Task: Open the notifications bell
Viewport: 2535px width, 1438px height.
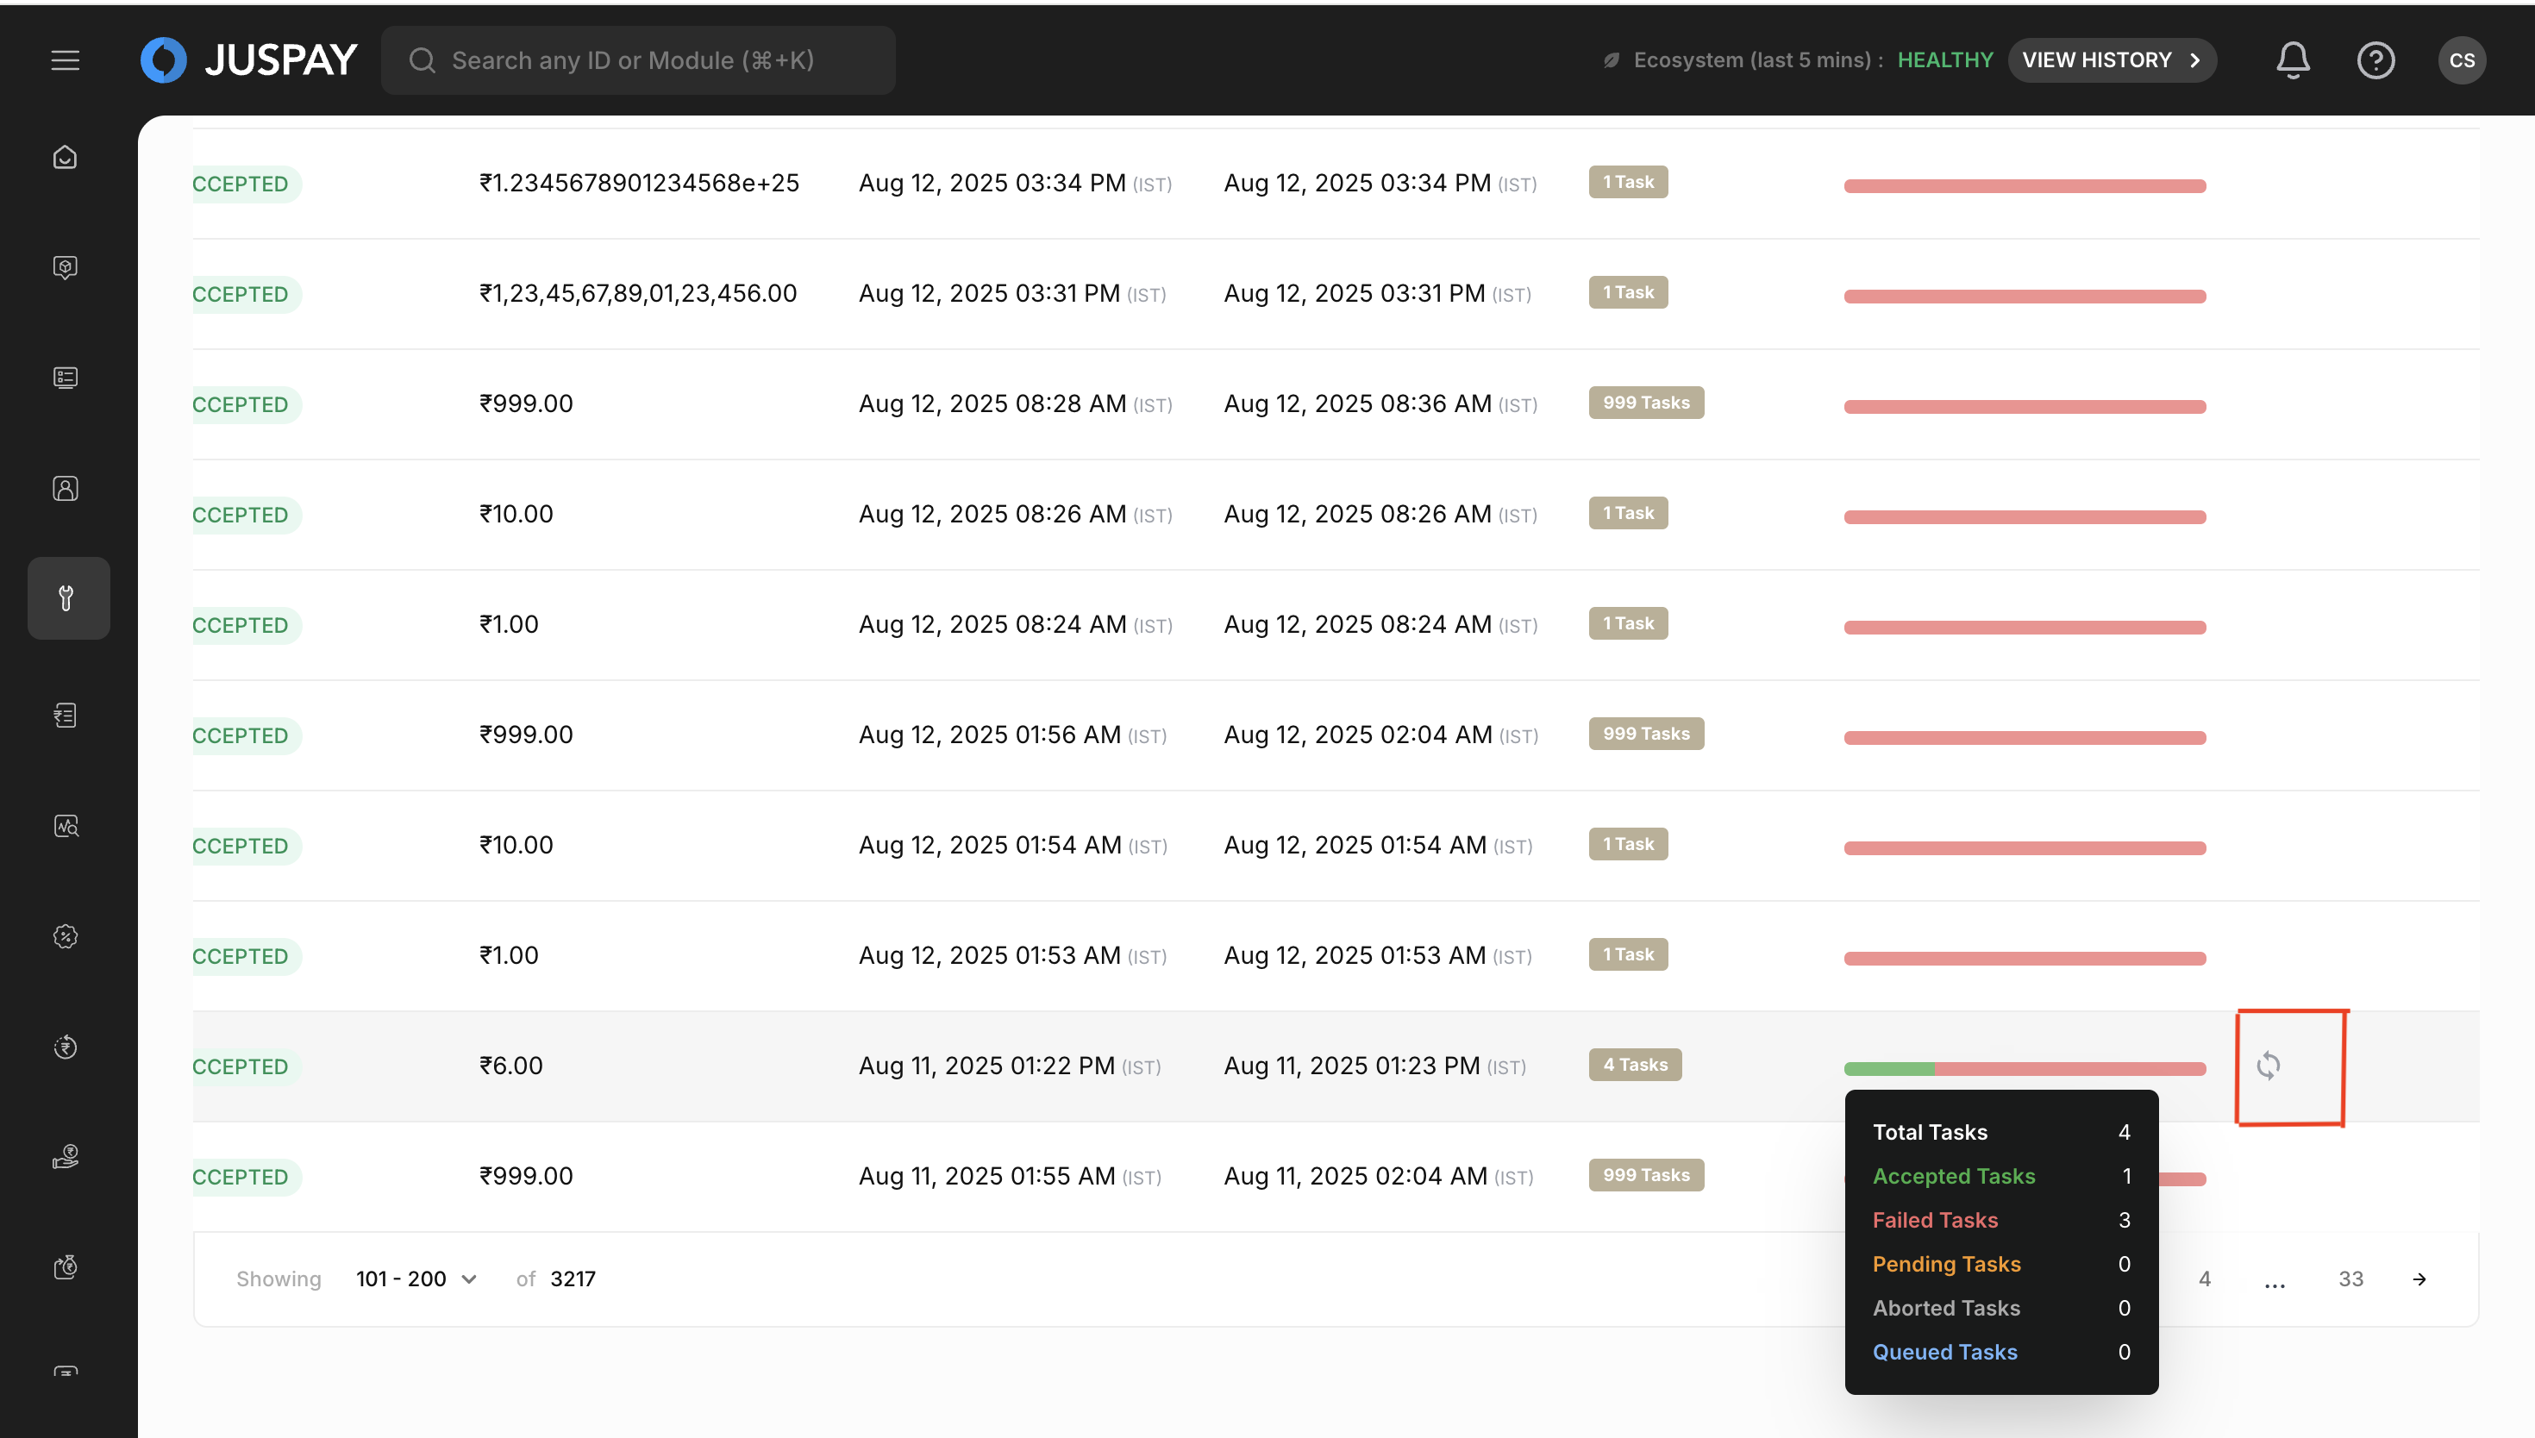Action: tap(2292, 60)
